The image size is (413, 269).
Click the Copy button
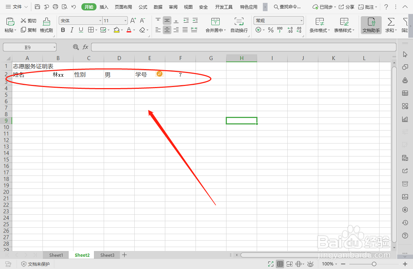pos(28,30)
